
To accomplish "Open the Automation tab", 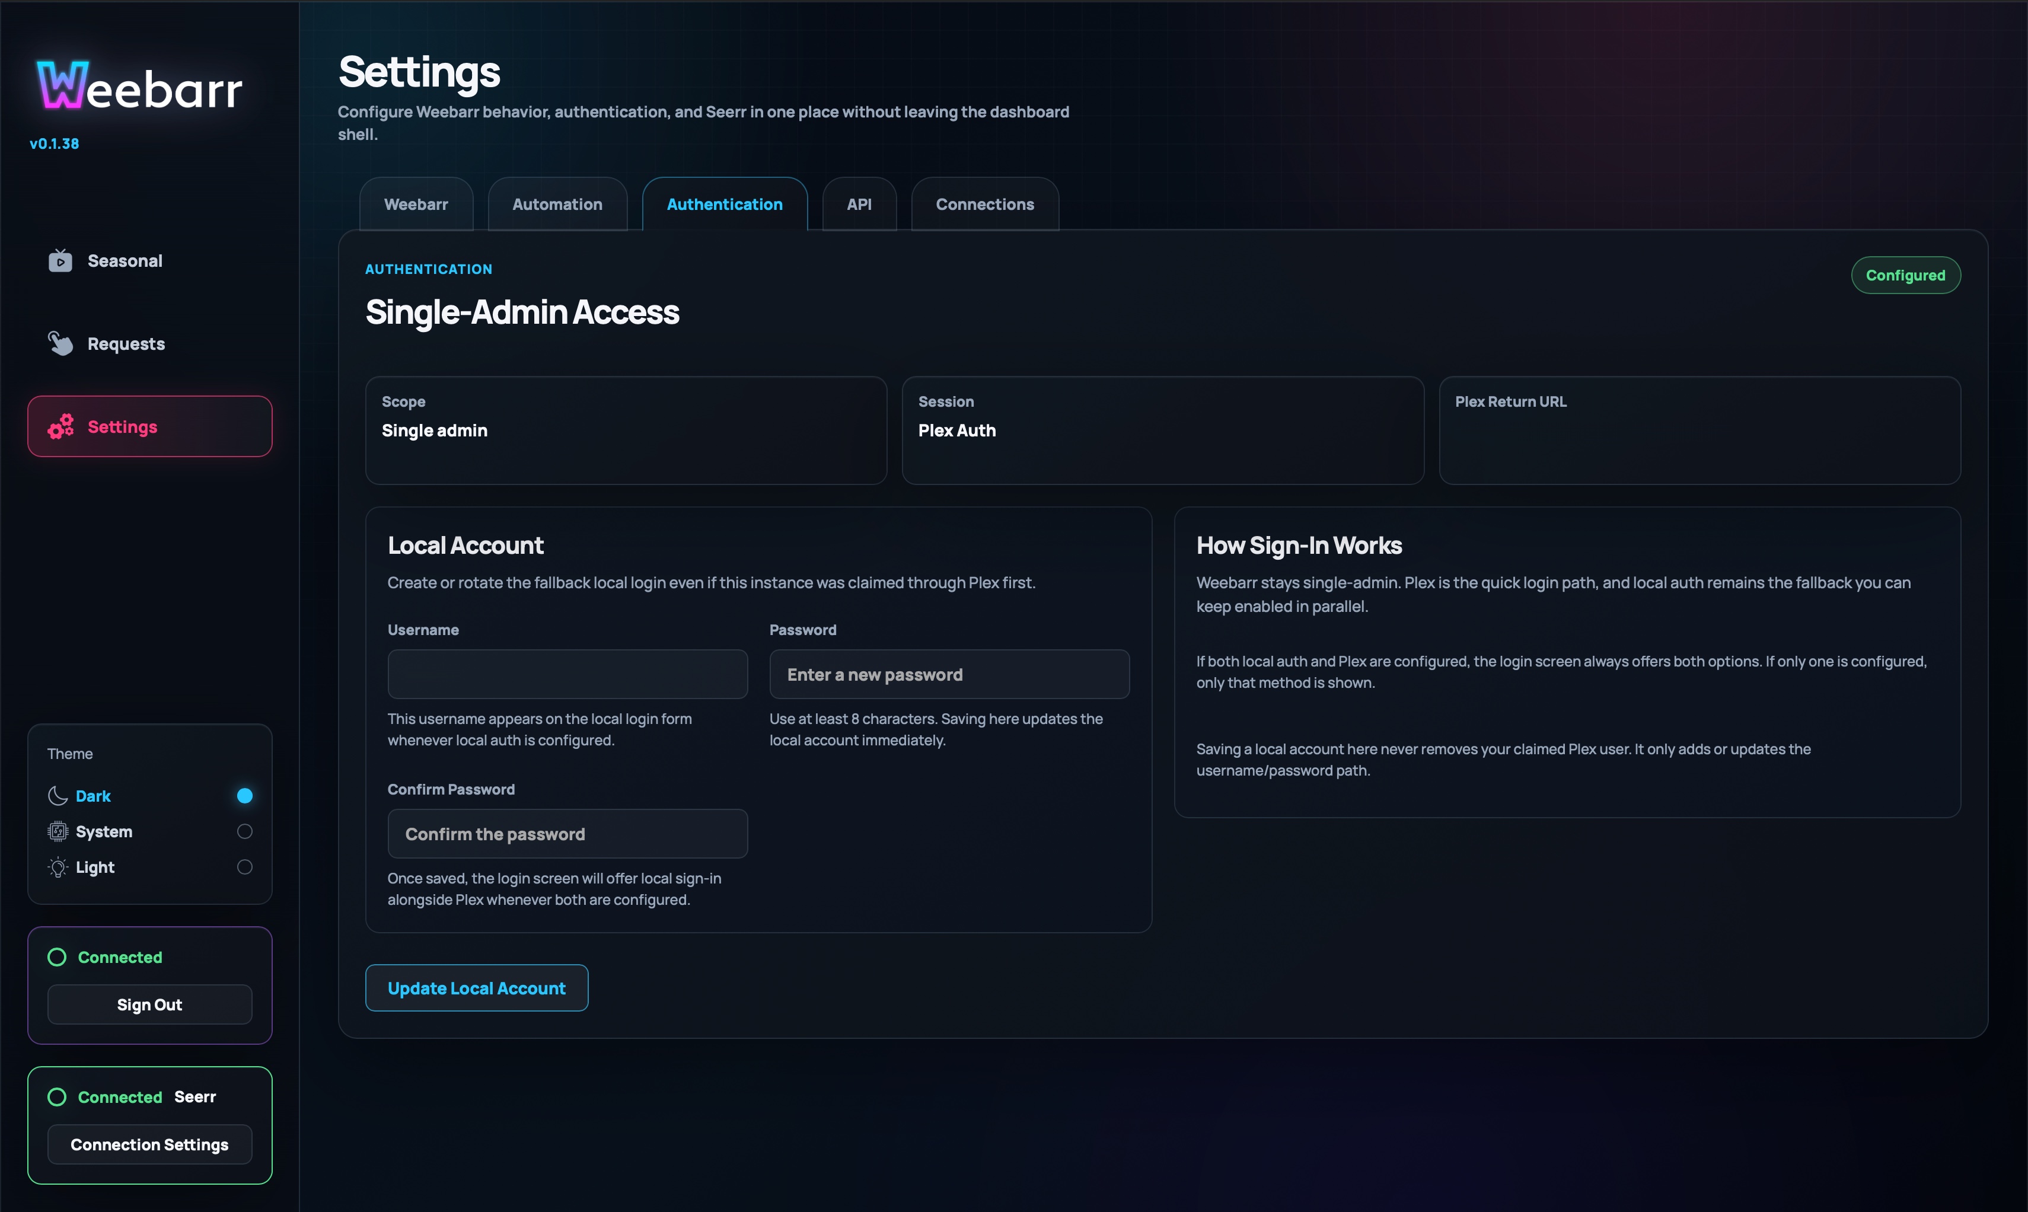I will coord(557,204).
